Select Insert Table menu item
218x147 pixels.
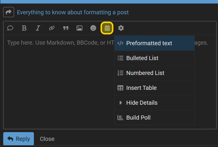pyautogui.click(x=154, y=88)
